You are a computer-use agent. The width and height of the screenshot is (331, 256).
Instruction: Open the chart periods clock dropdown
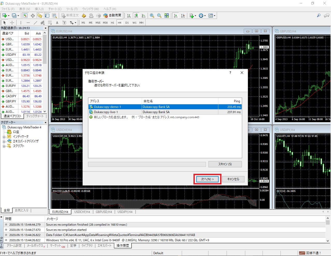(202, 16)
